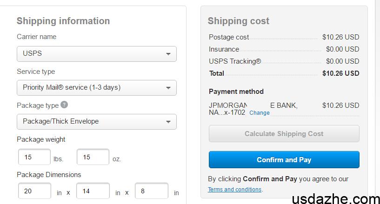Select the middle dimension field showing 14
This screenshot has height=204, width=380.
pos(93,191)
